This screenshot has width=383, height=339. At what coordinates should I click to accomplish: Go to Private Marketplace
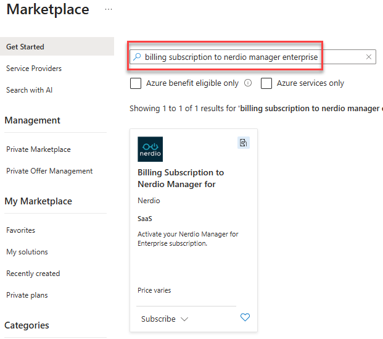coord(38,149)
